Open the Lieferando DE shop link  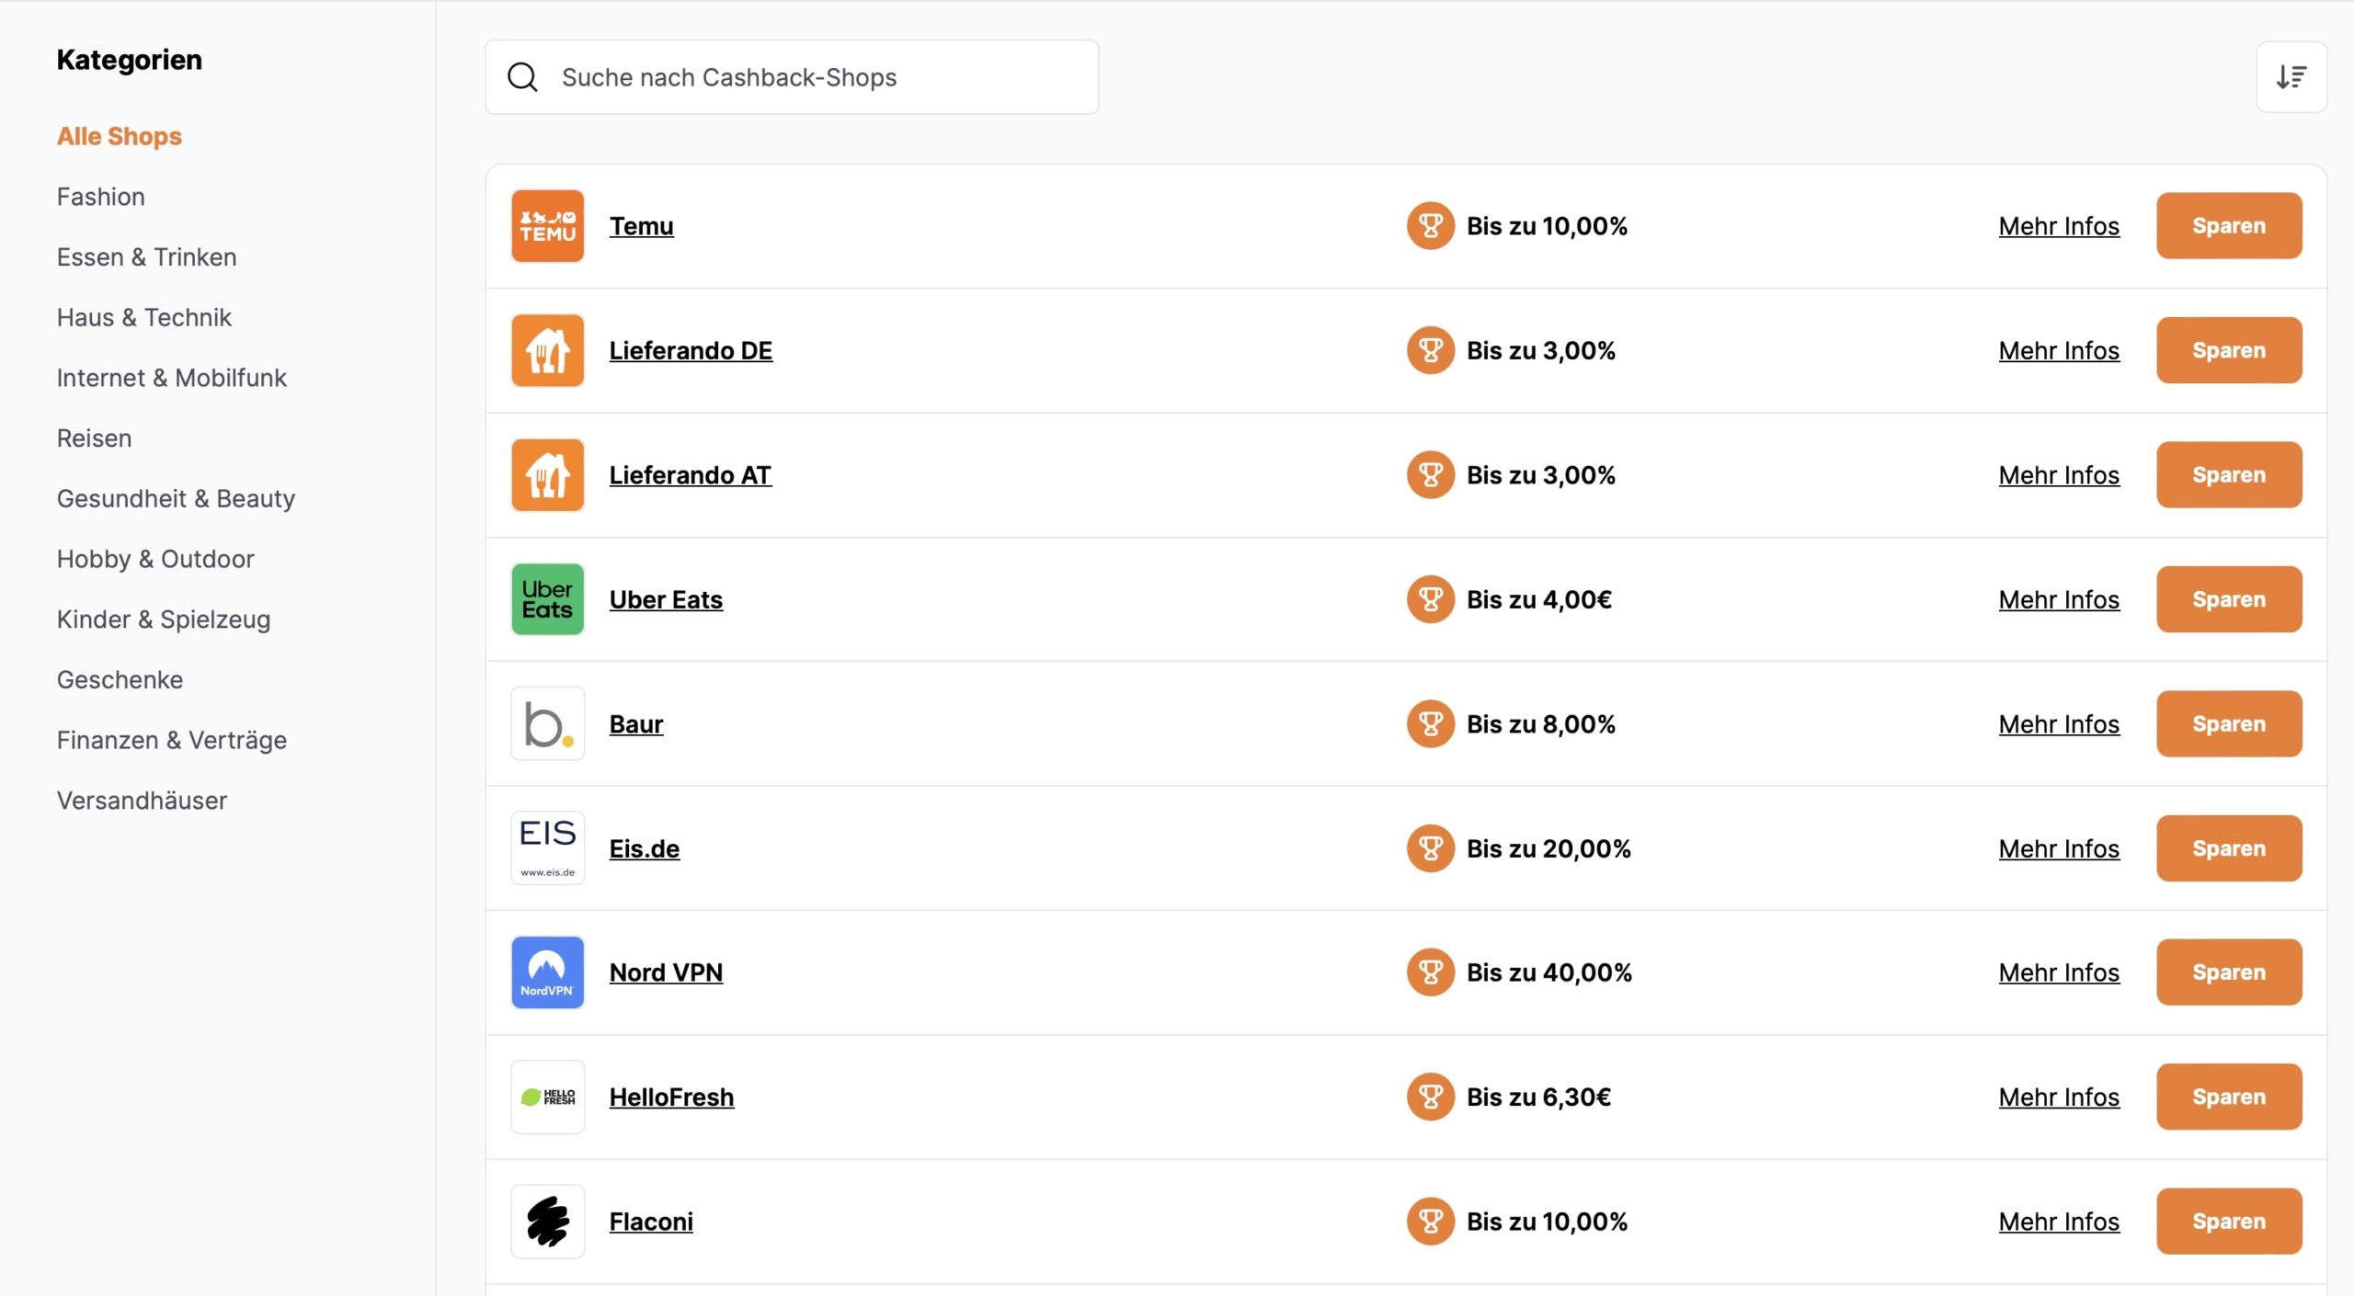[691, 350]
